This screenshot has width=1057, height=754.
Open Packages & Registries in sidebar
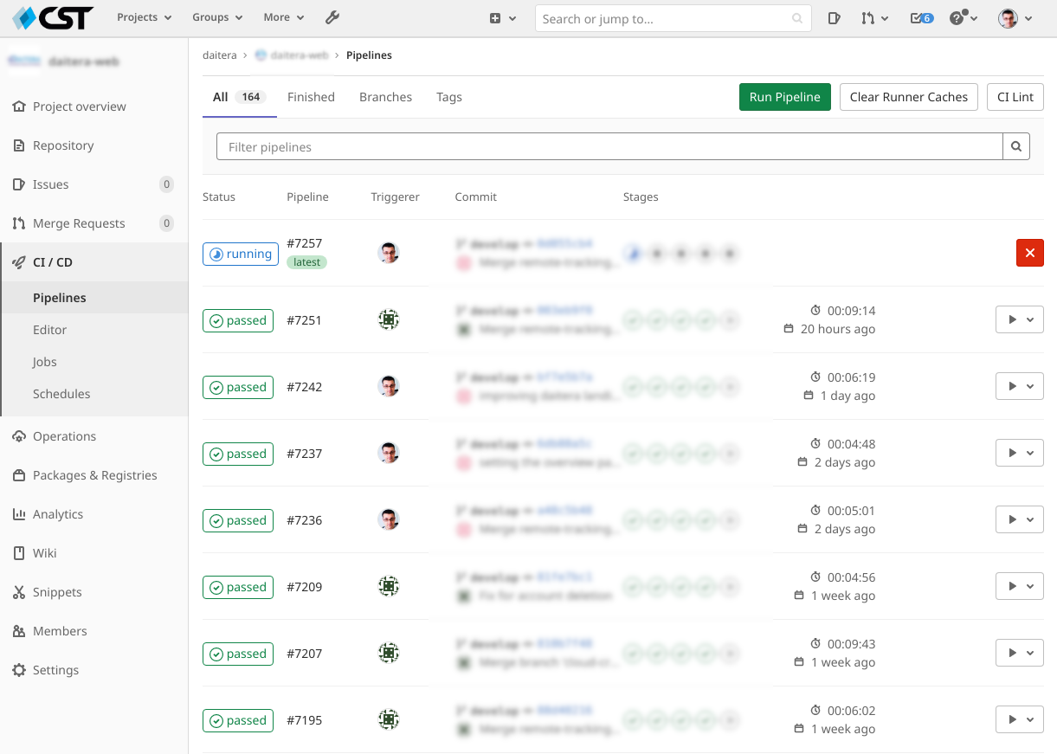click(x=93, y=475)
